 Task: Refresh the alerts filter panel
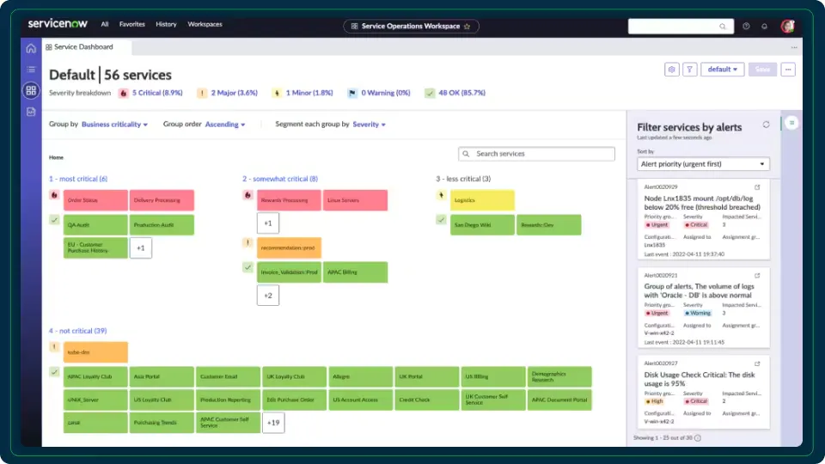tap(766, 125)
